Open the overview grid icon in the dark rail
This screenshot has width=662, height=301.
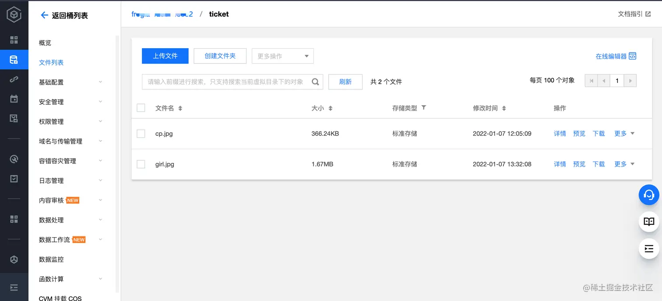[14, 40]
